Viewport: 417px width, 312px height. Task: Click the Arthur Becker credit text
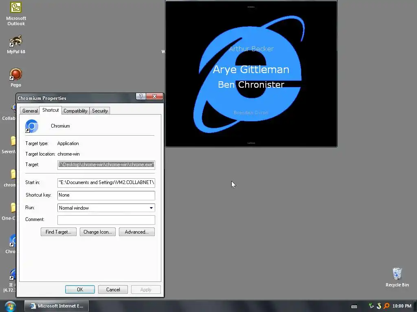[251, 49]
